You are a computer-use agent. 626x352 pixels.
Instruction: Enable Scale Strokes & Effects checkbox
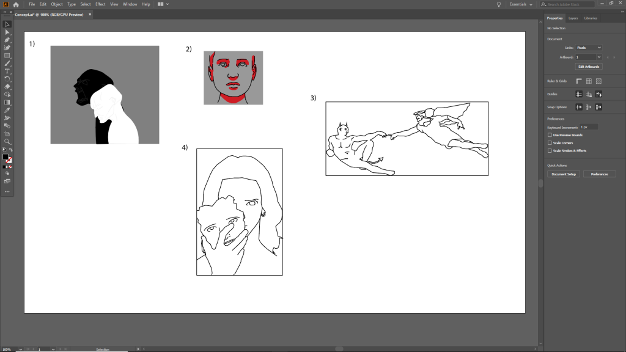click(550, 150)
